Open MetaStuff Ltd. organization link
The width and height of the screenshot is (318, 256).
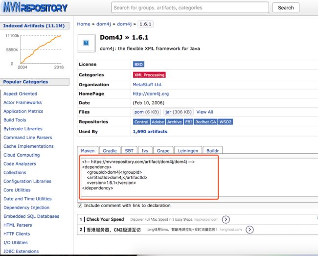click(x=148, y=85)
